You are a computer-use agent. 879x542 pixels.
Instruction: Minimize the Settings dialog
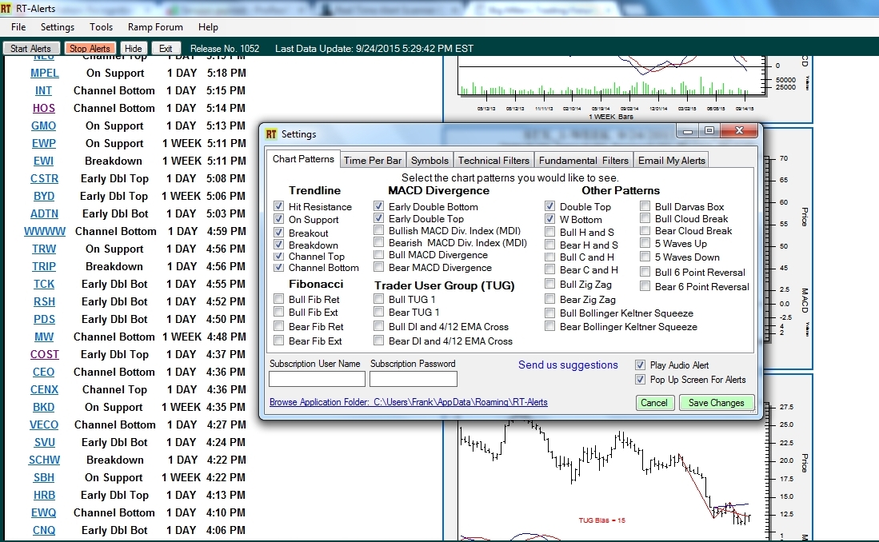[x=688, y=131]
